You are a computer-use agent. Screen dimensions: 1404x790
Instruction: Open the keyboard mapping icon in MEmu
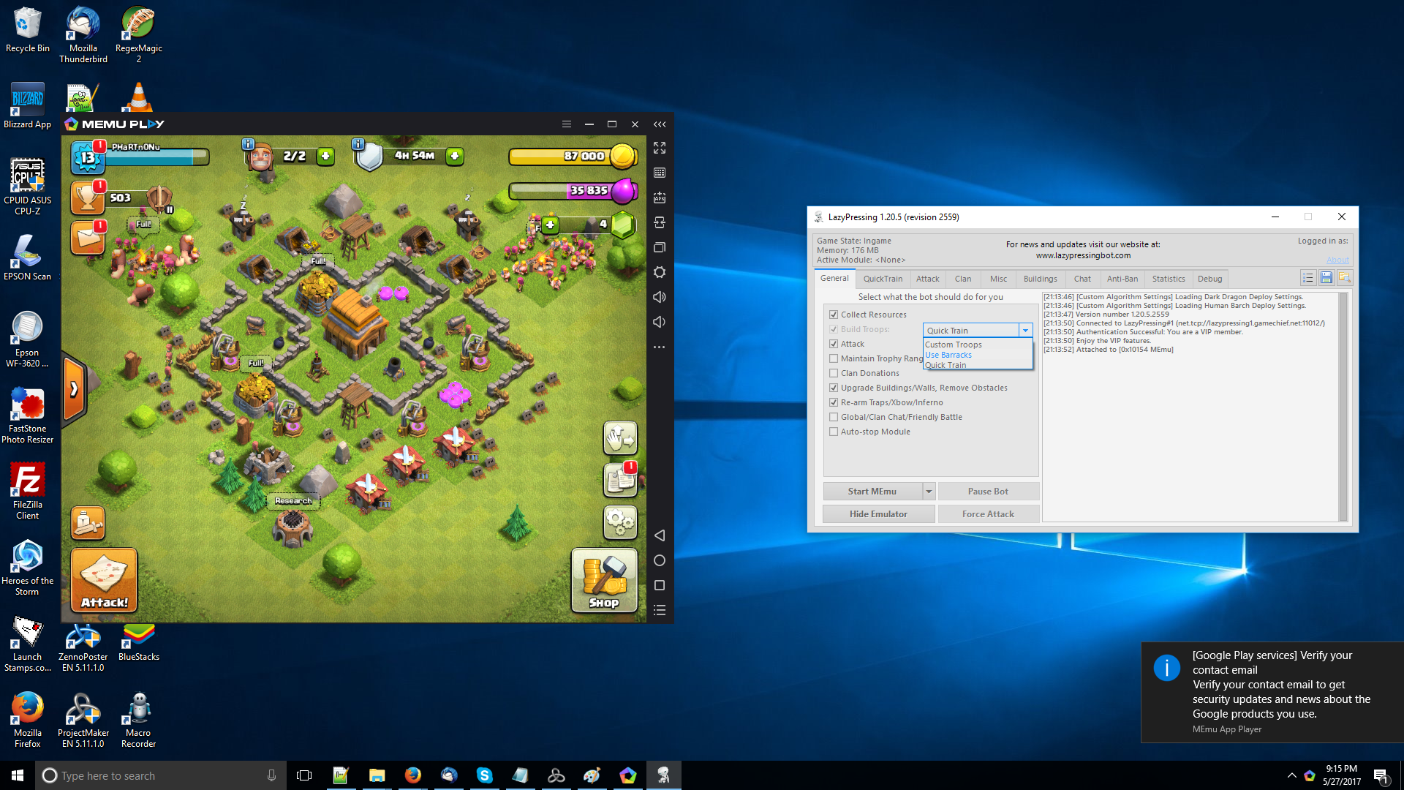(x=659, y=173)
